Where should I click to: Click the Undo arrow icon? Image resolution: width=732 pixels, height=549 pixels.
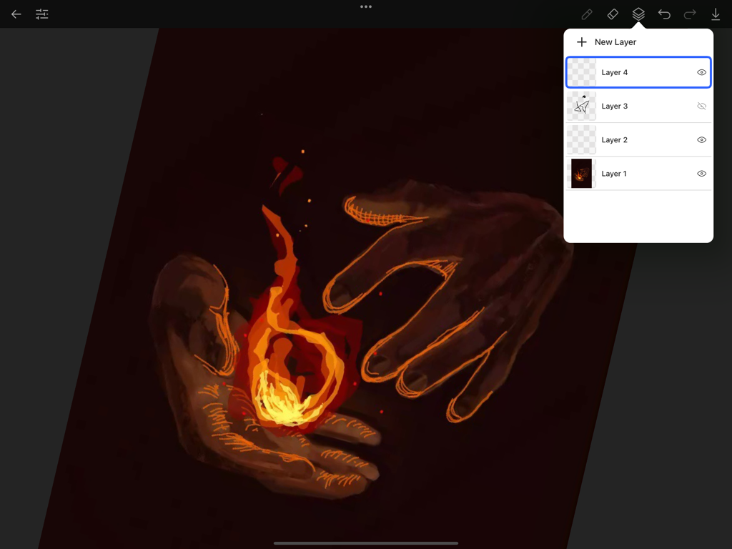pyautogui.click(x=664, y=14)
